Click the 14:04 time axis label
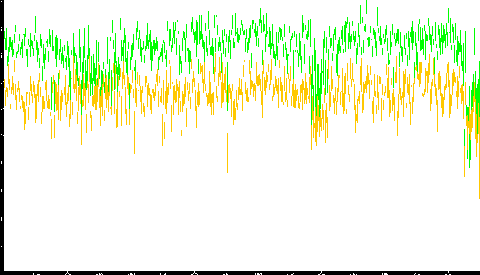 (x=131, y=273)
